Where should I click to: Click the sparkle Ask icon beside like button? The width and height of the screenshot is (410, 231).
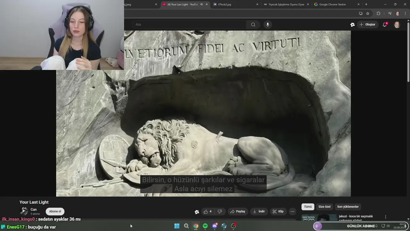(x=197, y=212)
